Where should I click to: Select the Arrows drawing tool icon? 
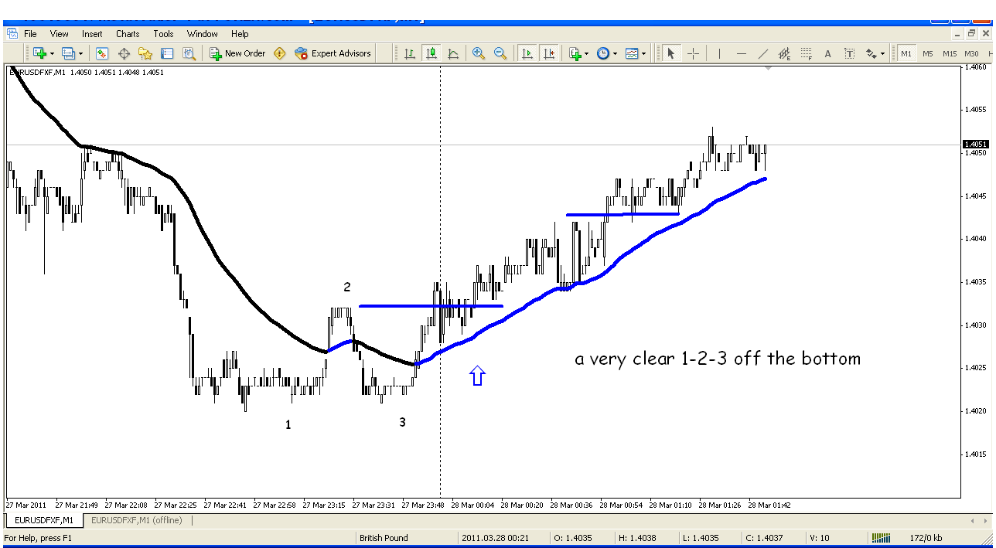pyautogui.click(x=871, y=53)
